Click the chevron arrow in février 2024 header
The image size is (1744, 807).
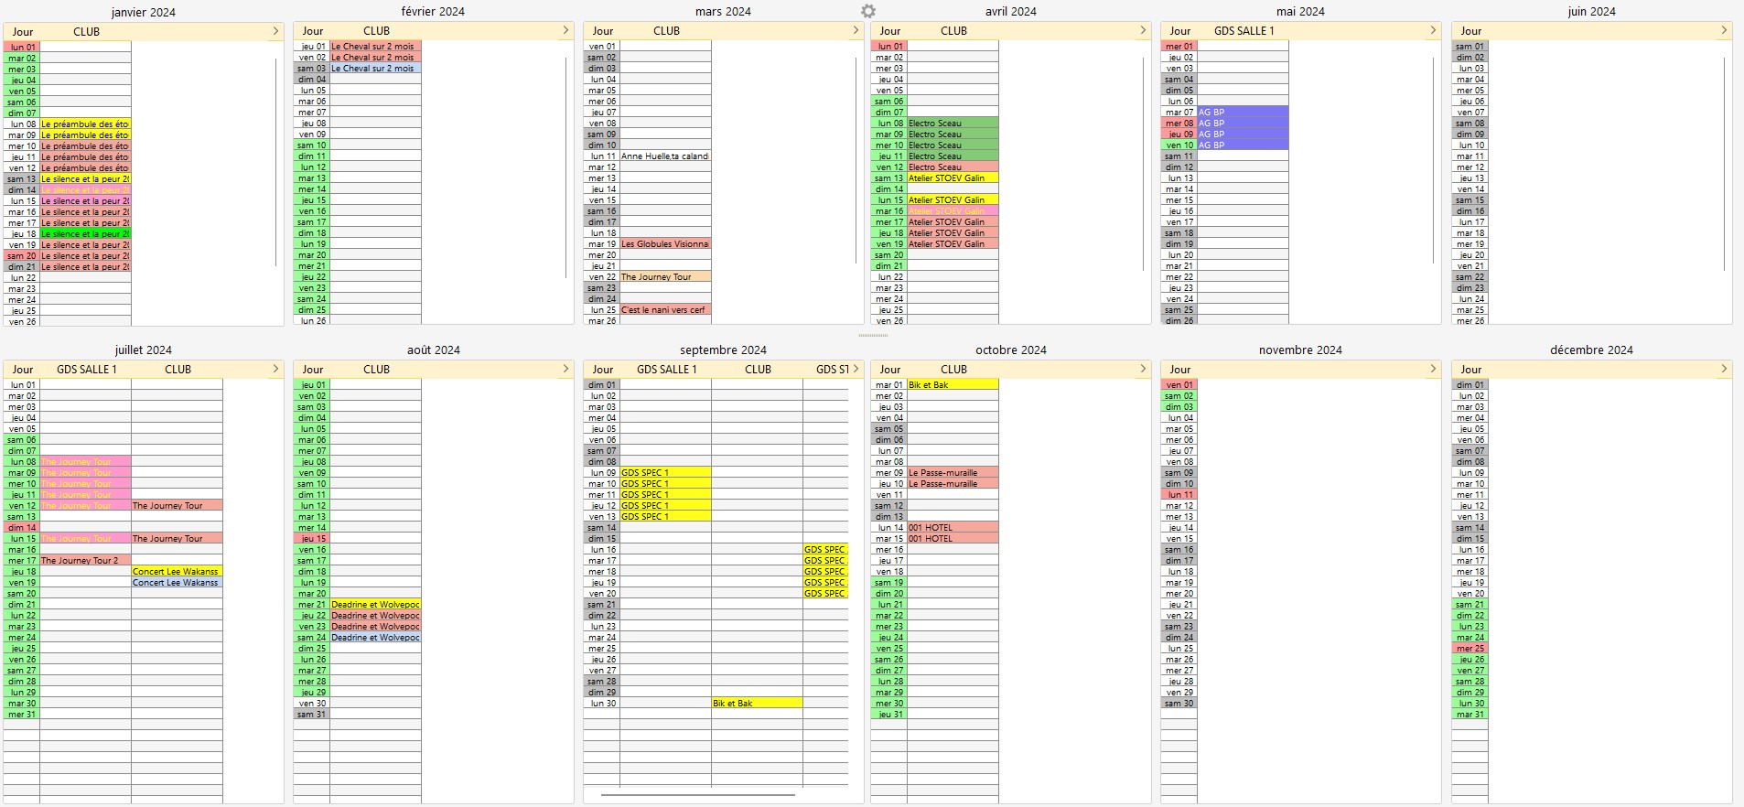click(565, 30)
